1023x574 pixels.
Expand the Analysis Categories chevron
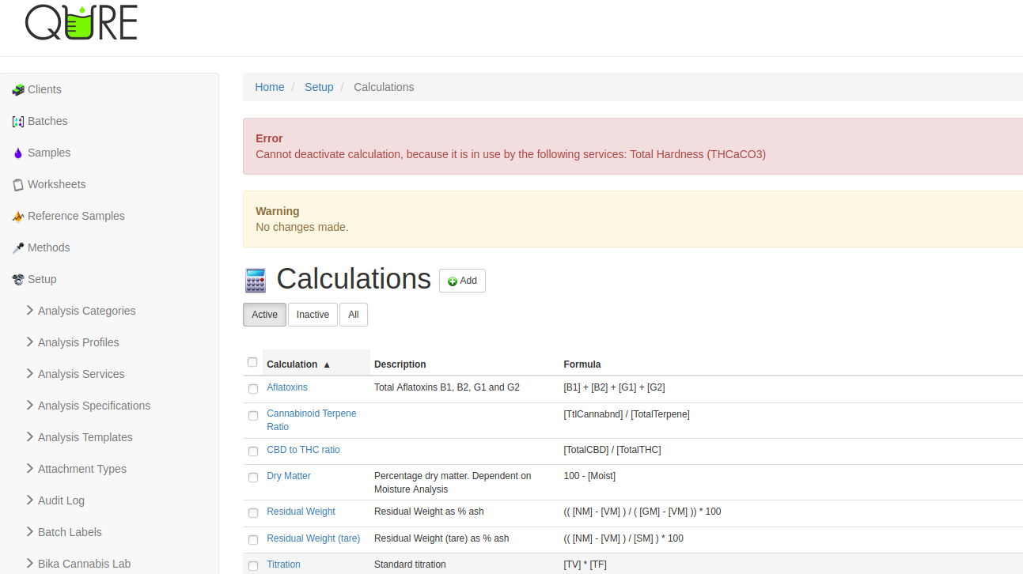coord(30,310)
